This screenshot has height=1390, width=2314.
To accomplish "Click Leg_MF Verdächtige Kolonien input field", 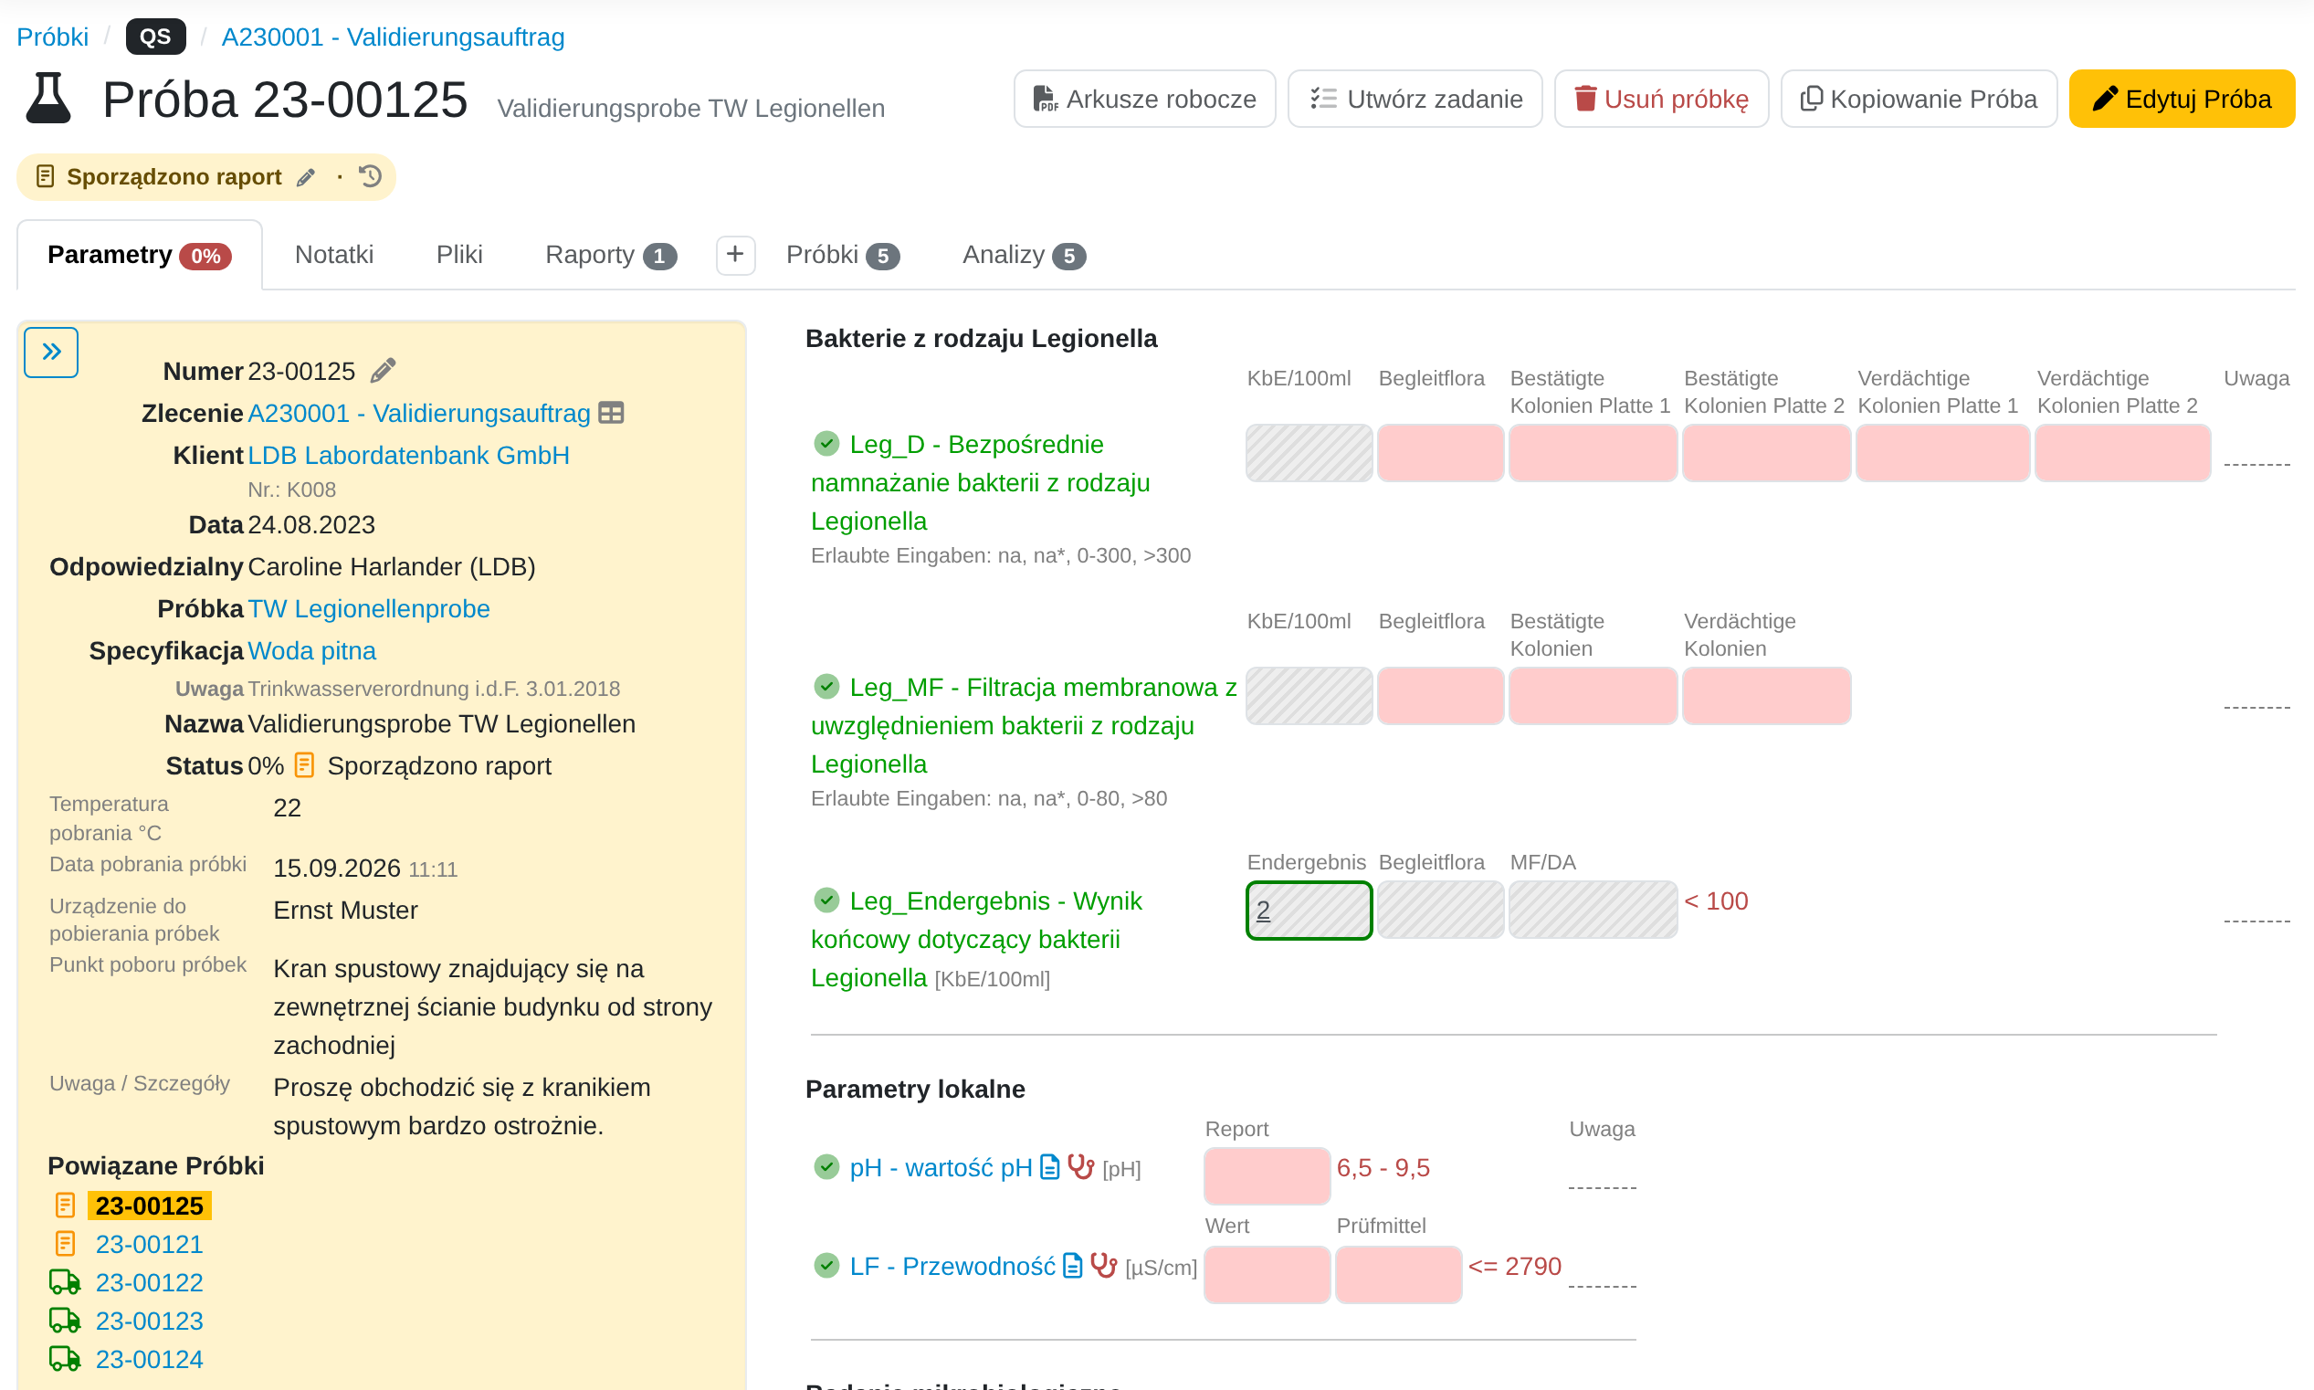I will [1766, 696].
